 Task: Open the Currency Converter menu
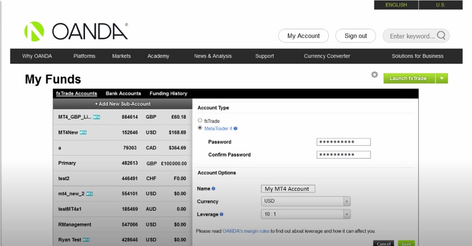[327, 56]
